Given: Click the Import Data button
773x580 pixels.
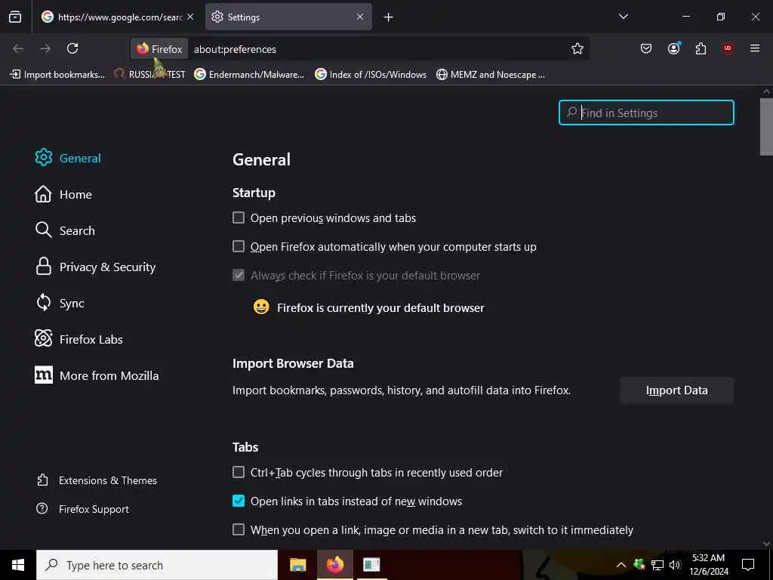Looking at the screenshot, I should click(x=677, y=390).
